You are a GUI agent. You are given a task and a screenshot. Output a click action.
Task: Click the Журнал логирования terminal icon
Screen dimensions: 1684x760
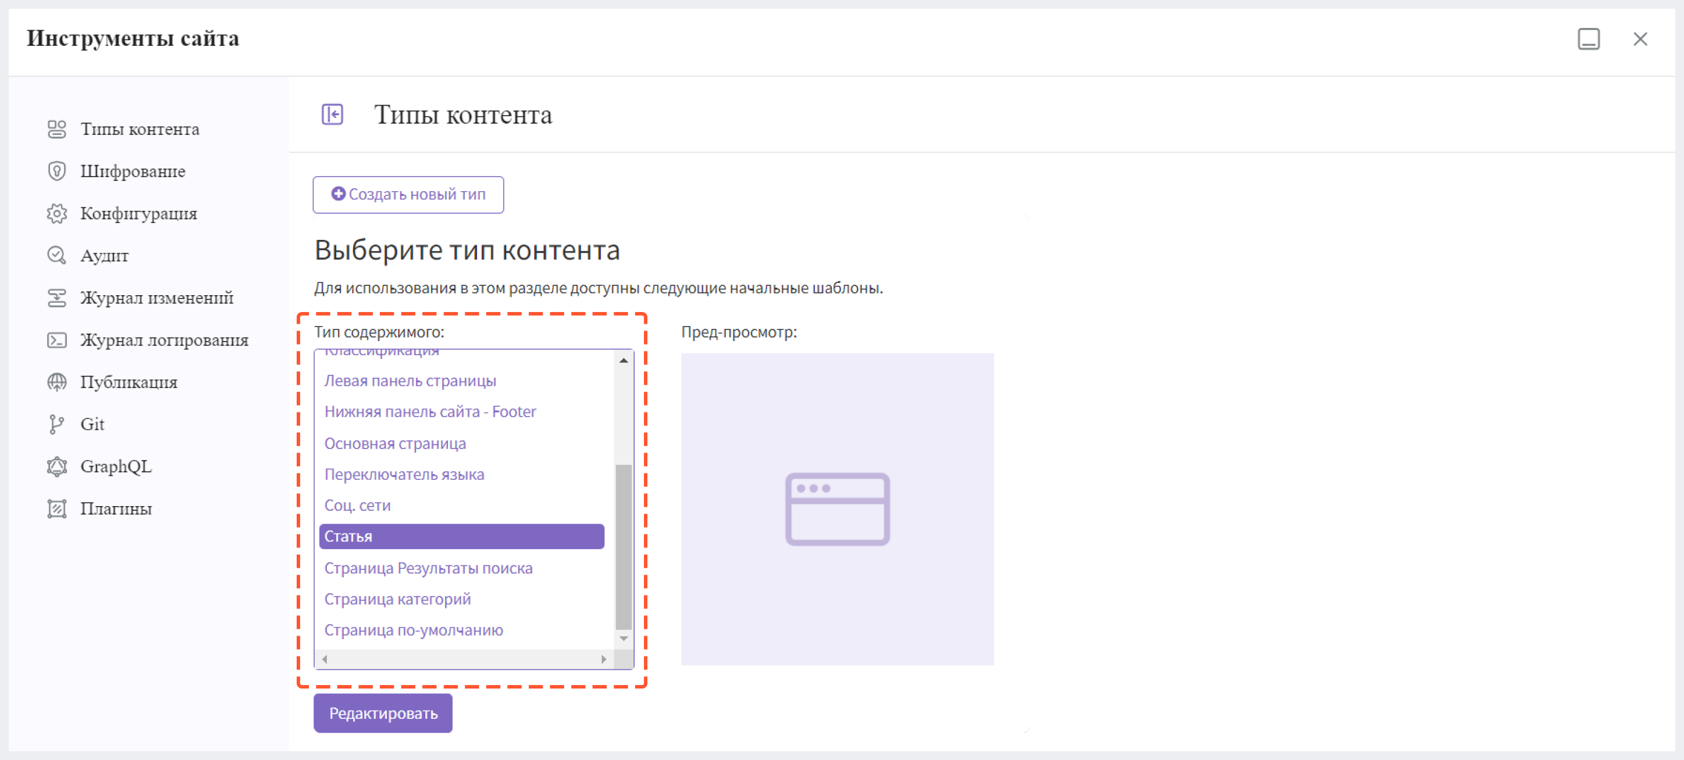[57, 340]
